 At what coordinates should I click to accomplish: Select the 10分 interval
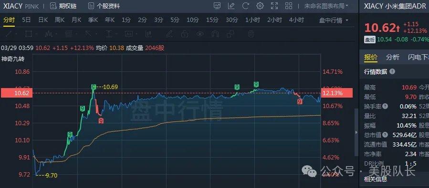(193, 20)
